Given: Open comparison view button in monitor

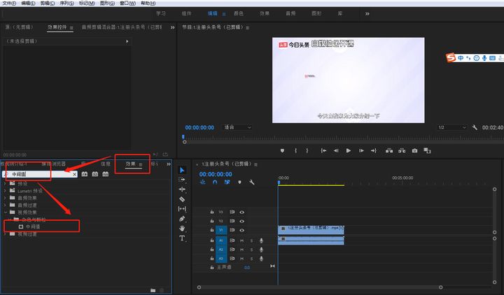Looking at the screenshot, I should [x=427, y=150].
